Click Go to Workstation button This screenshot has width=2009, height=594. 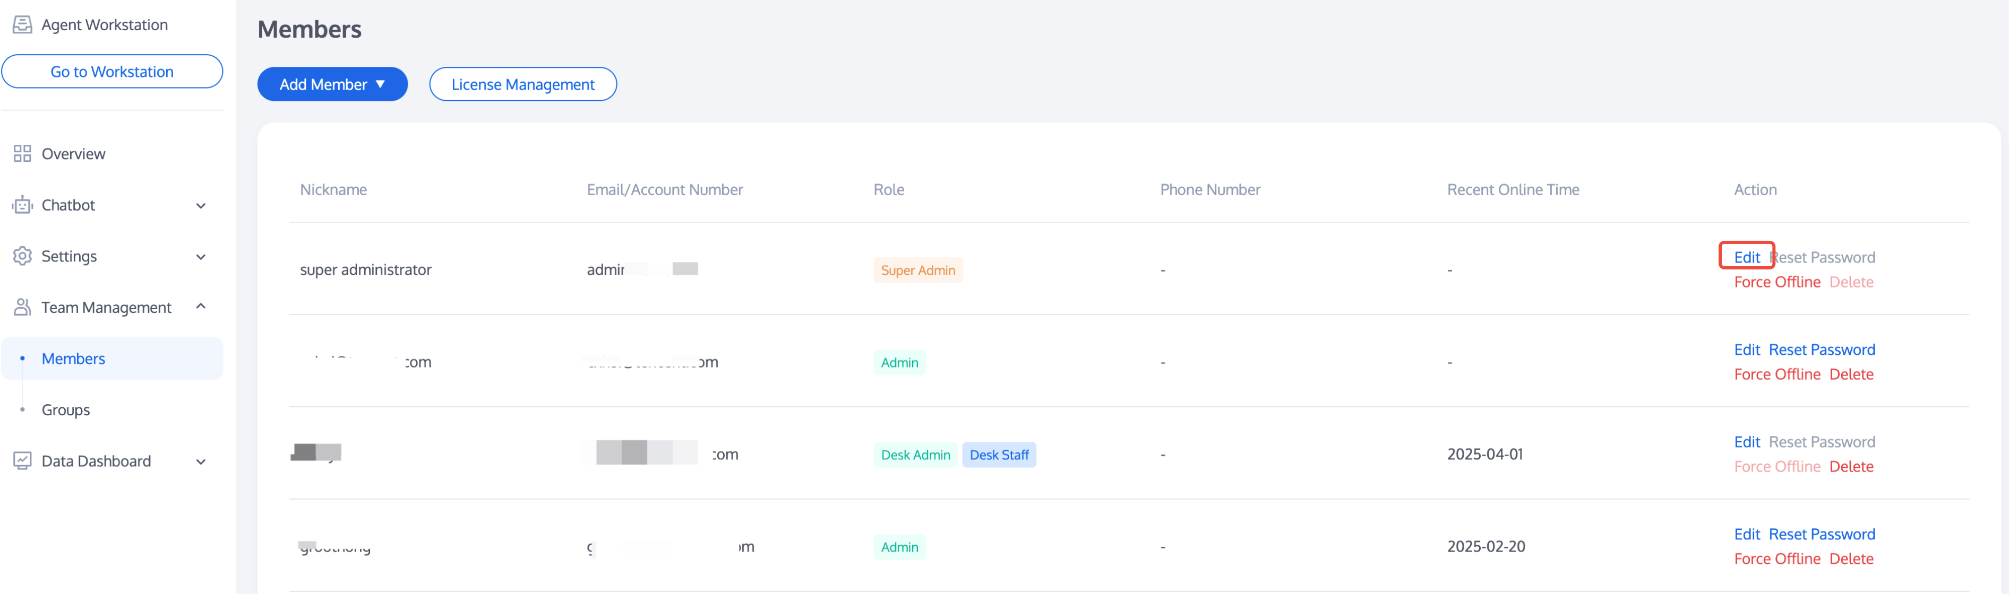(113, 72)
